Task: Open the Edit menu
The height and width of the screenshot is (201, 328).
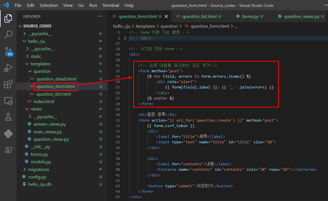Action: pyautogui.click(x=31, y=5)
